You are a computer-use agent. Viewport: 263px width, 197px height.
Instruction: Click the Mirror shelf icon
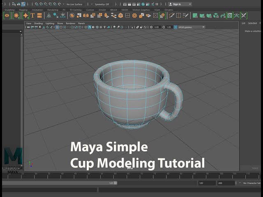tap(86, 16)
